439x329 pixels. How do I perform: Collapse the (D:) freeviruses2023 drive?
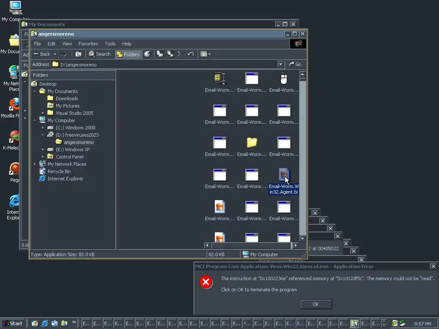click(x=42, y=135)
